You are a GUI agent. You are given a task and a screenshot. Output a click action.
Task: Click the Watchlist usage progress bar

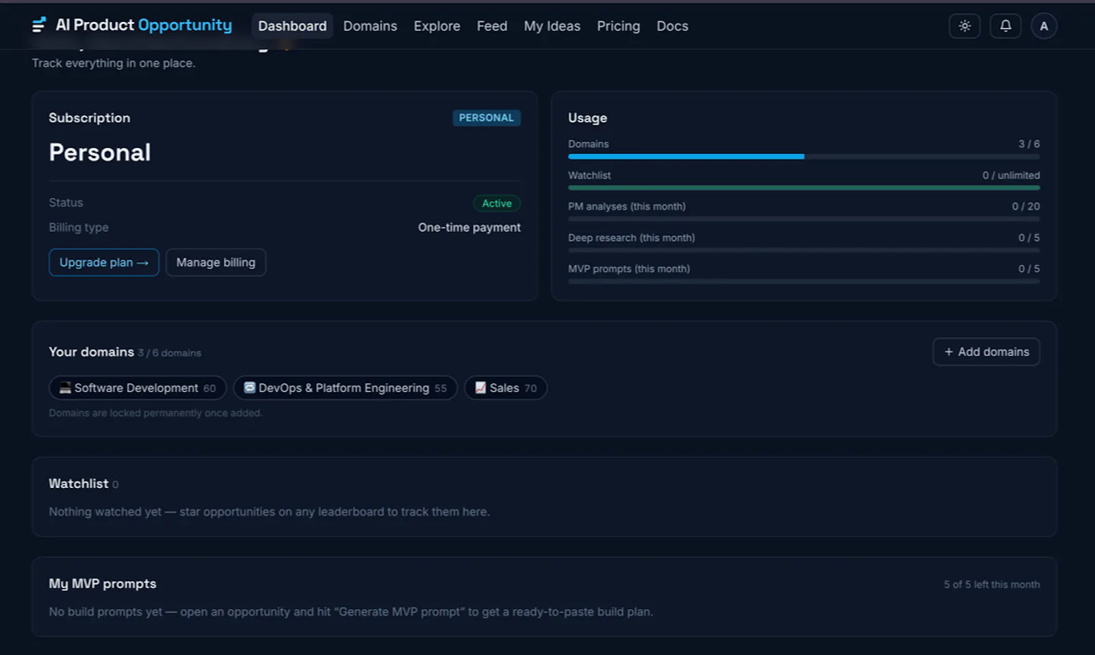tap(804, 188)
